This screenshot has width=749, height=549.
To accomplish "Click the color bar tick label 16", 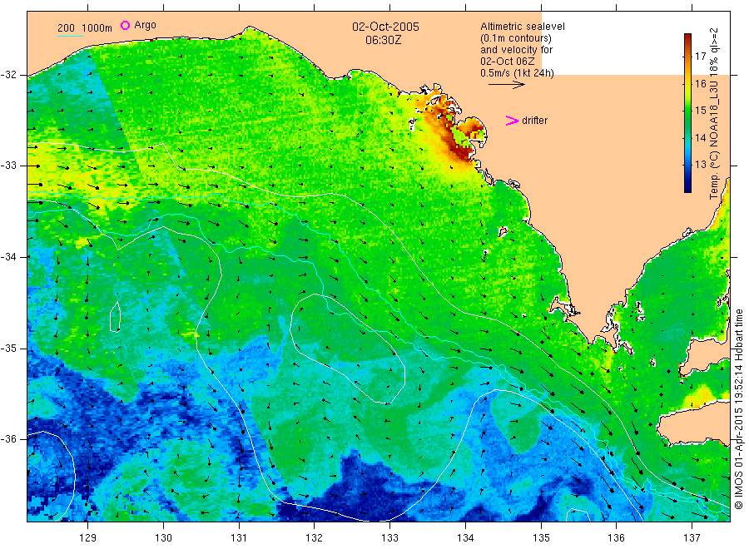I will [x=700, y=83].
